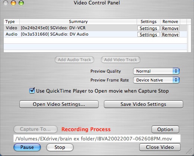Click the Open Video Settings button

tap(59, 104)
